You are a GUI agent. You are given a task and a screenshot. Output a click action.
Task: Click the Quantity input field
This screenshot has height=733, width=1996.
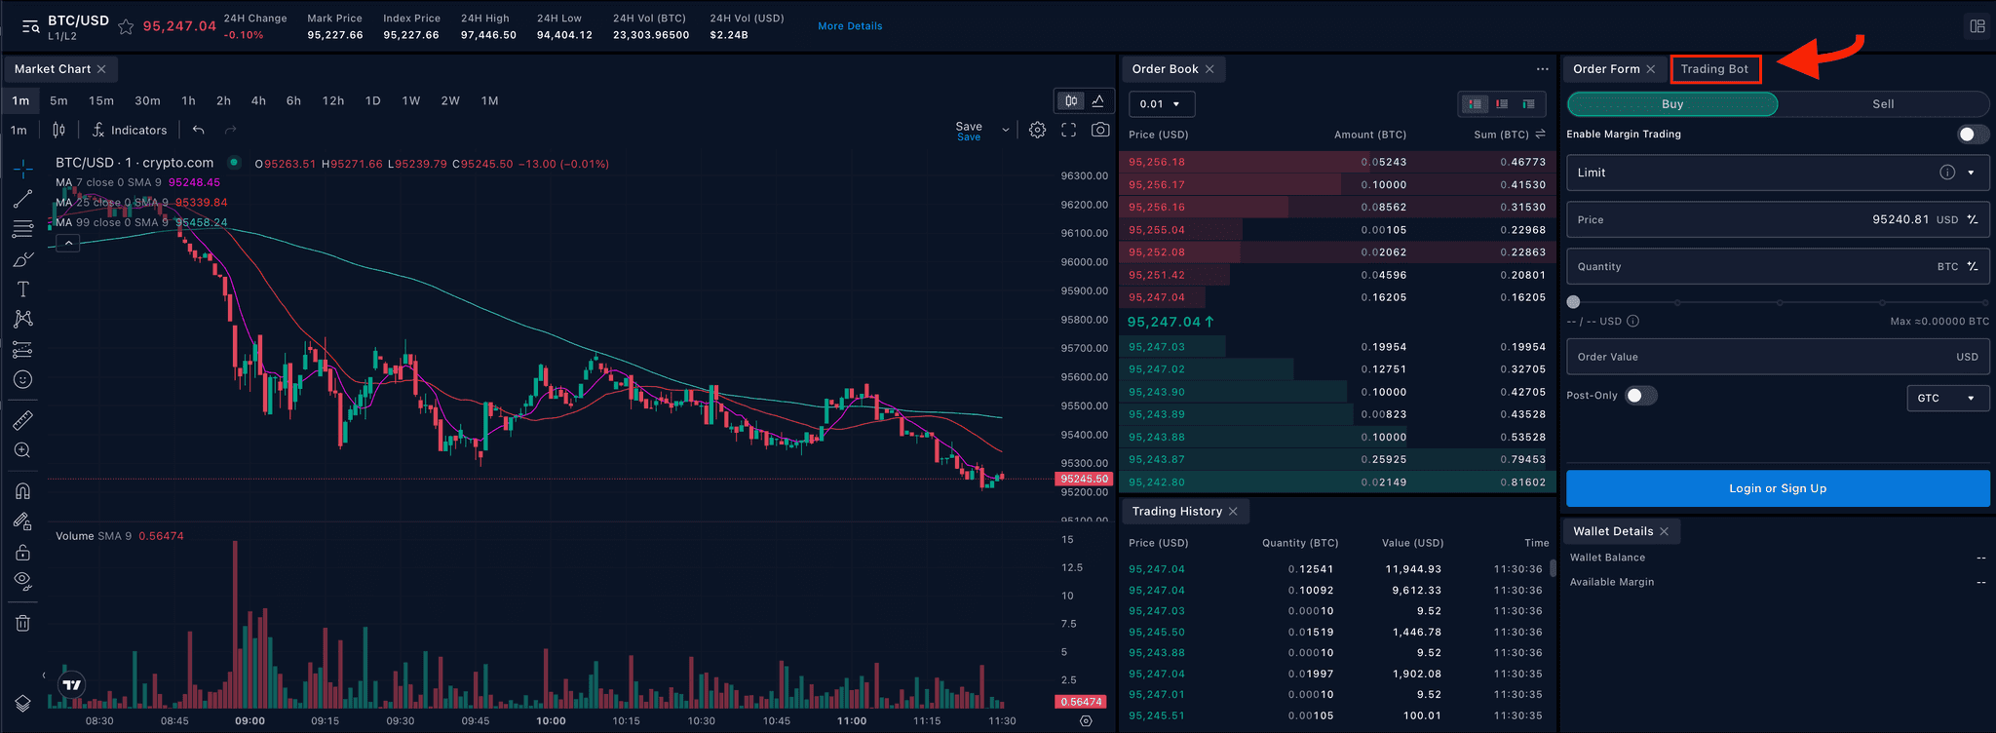[1778, 266]
